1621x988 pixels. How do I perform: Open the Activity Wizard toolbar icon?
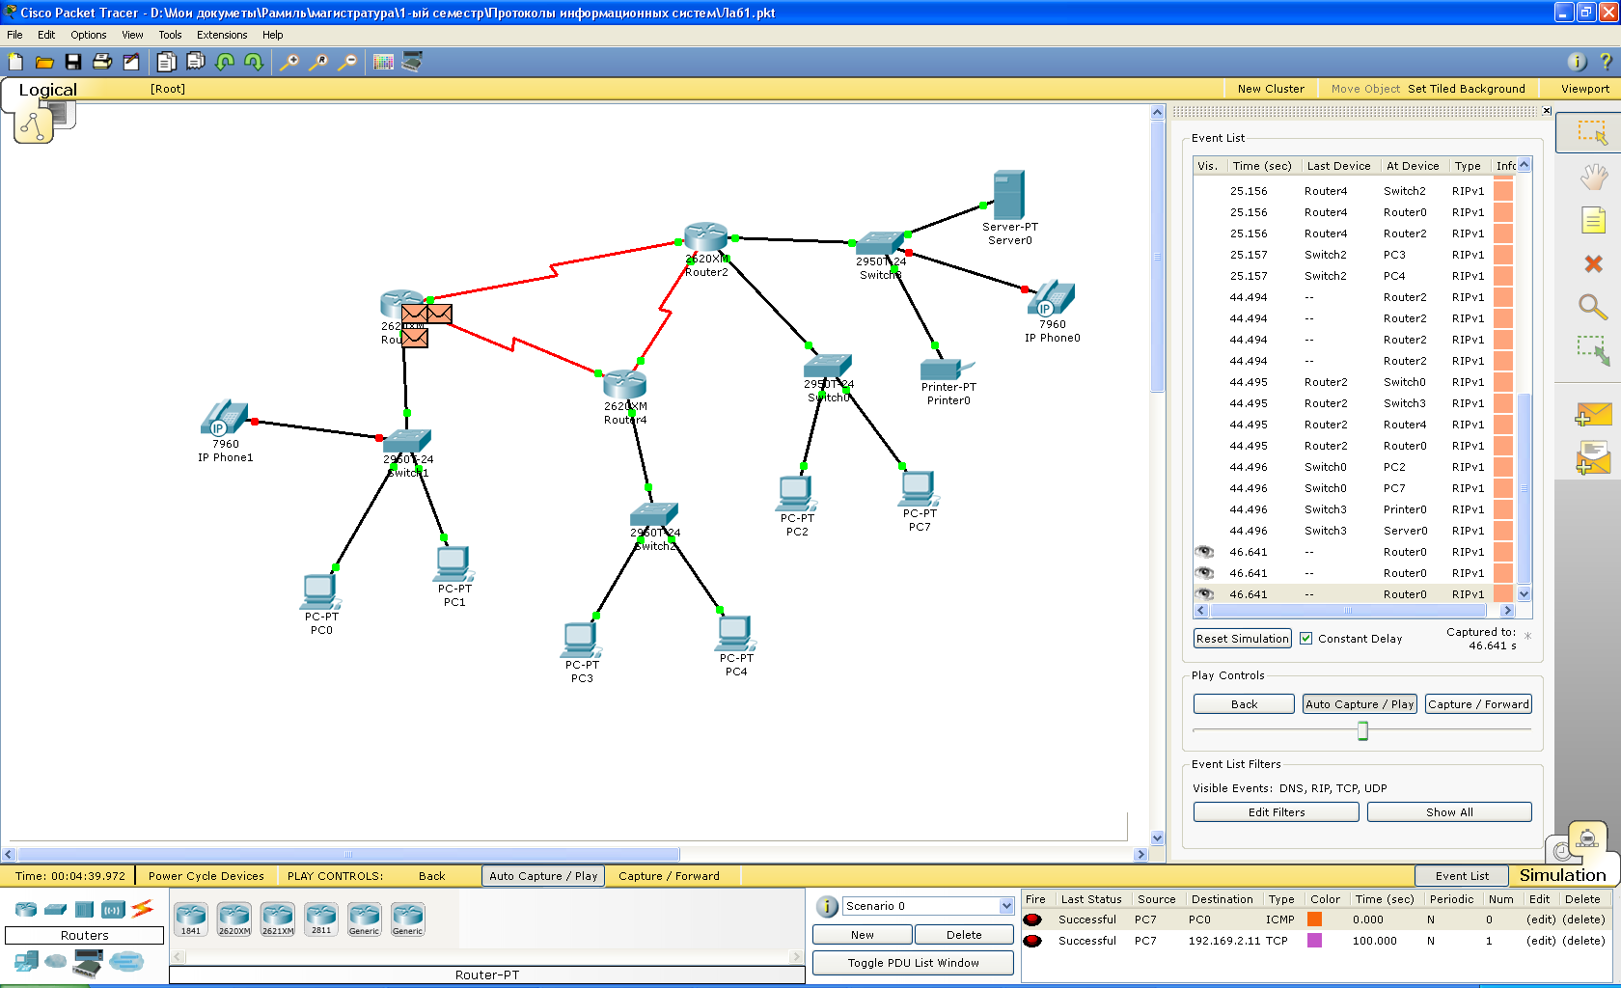coord(131,62)
